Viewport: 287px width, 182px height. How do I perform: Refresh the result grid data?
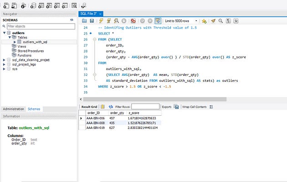pos(111,107)
